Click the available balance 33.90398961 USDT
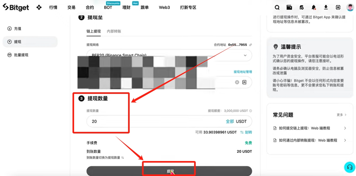 point(220,132)
